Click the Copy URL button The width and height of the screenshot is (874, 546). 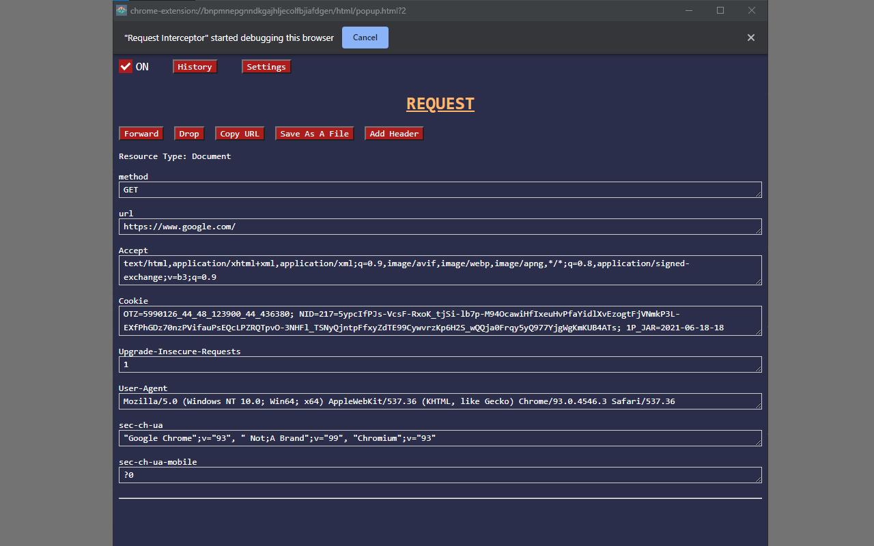[x=240, y=134]
